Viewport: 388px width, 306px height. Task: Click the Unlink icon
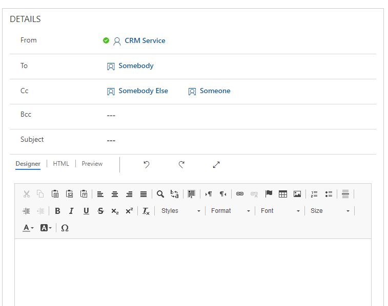pos(254,194)
